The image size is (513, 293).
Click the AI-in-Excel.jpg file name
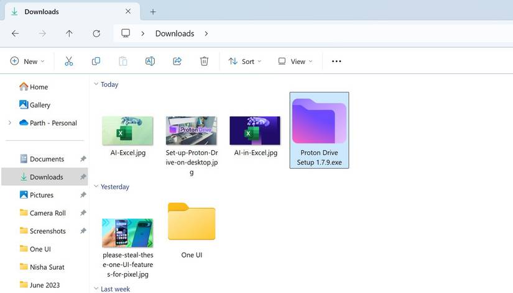[x=256, y=153]
